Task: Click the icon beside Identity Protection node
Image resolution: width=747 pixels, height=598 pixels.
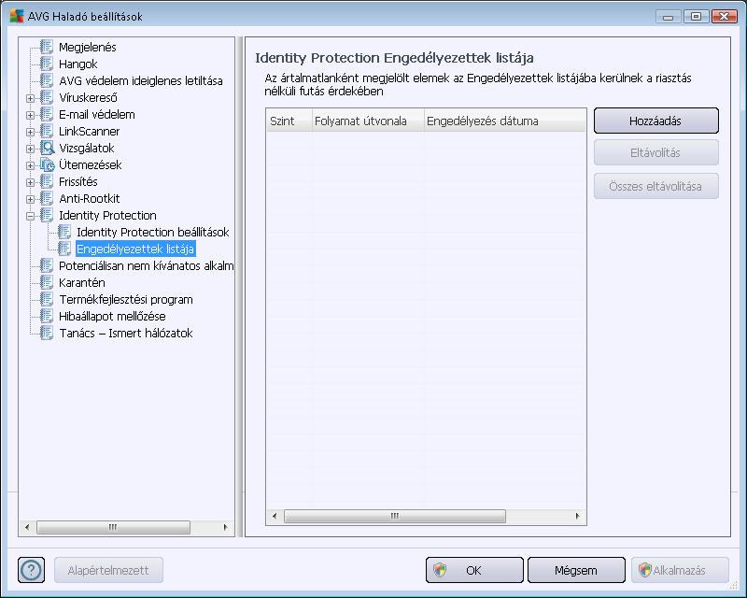Action: coord(47,215)
